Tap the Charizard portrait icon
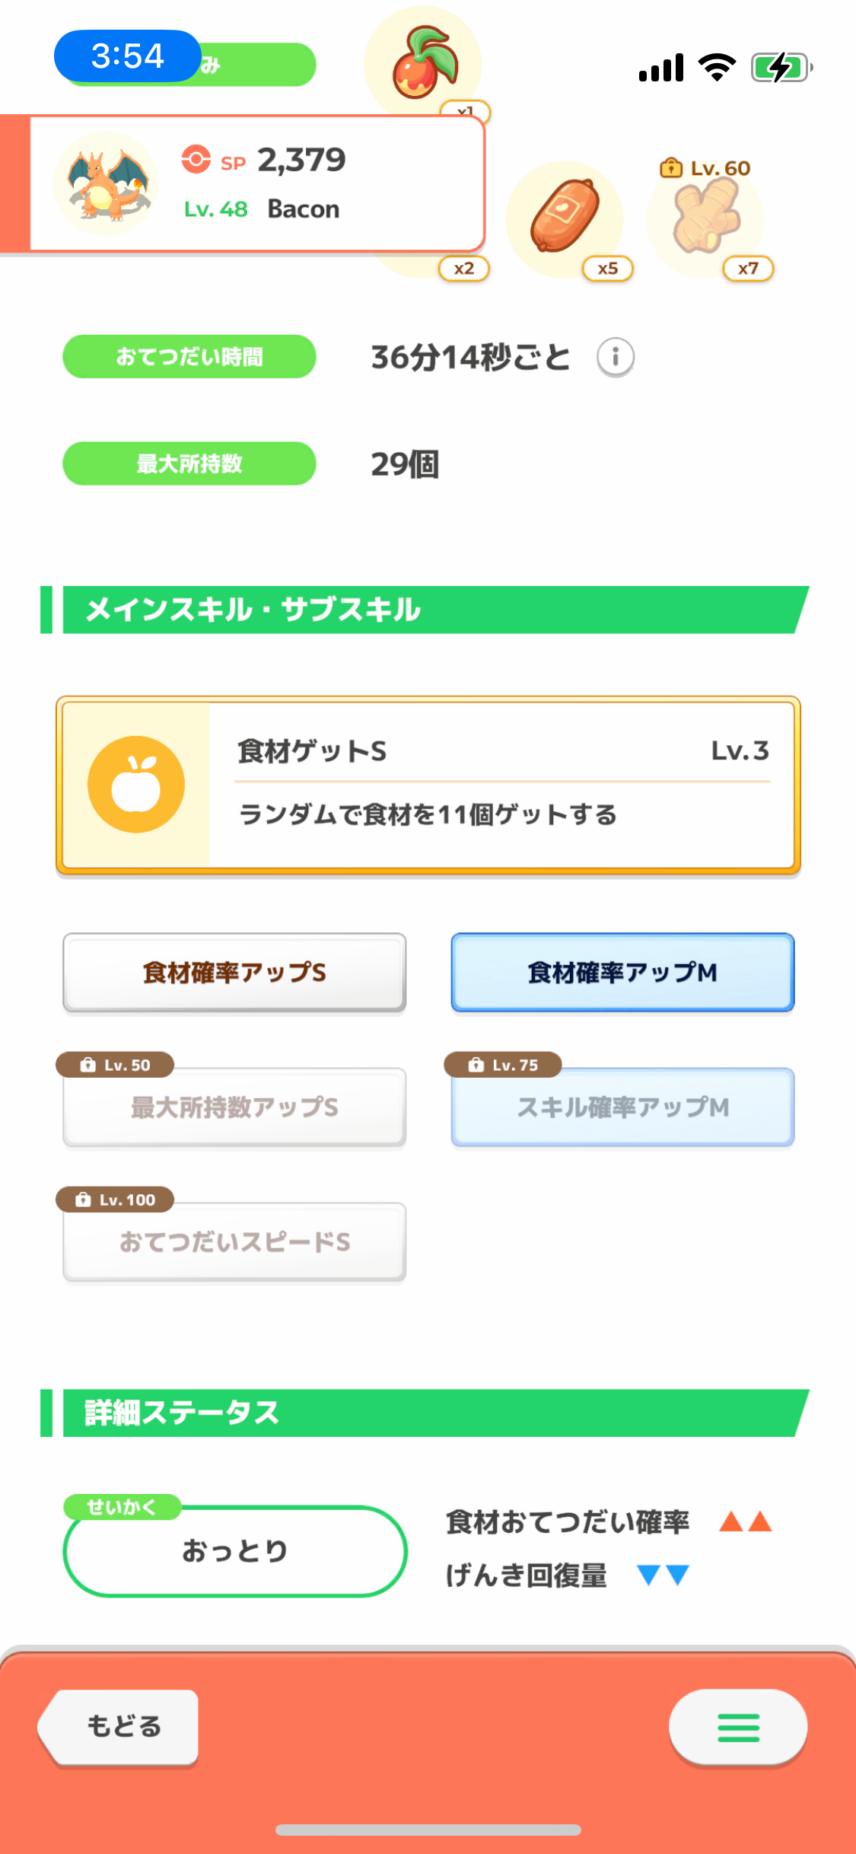856x1854 pixels. (x=106, y=183)
